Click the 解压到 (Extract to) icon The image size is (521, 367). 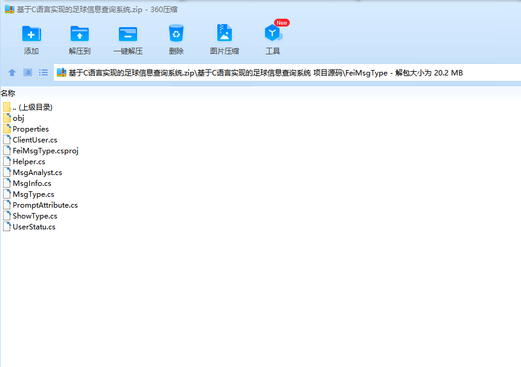coord(80,34)
